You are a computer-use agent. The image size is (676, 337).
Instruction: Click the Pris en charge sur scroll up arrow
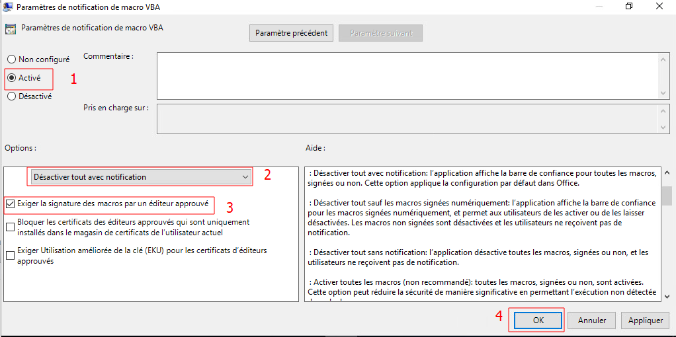click(664, 110)
